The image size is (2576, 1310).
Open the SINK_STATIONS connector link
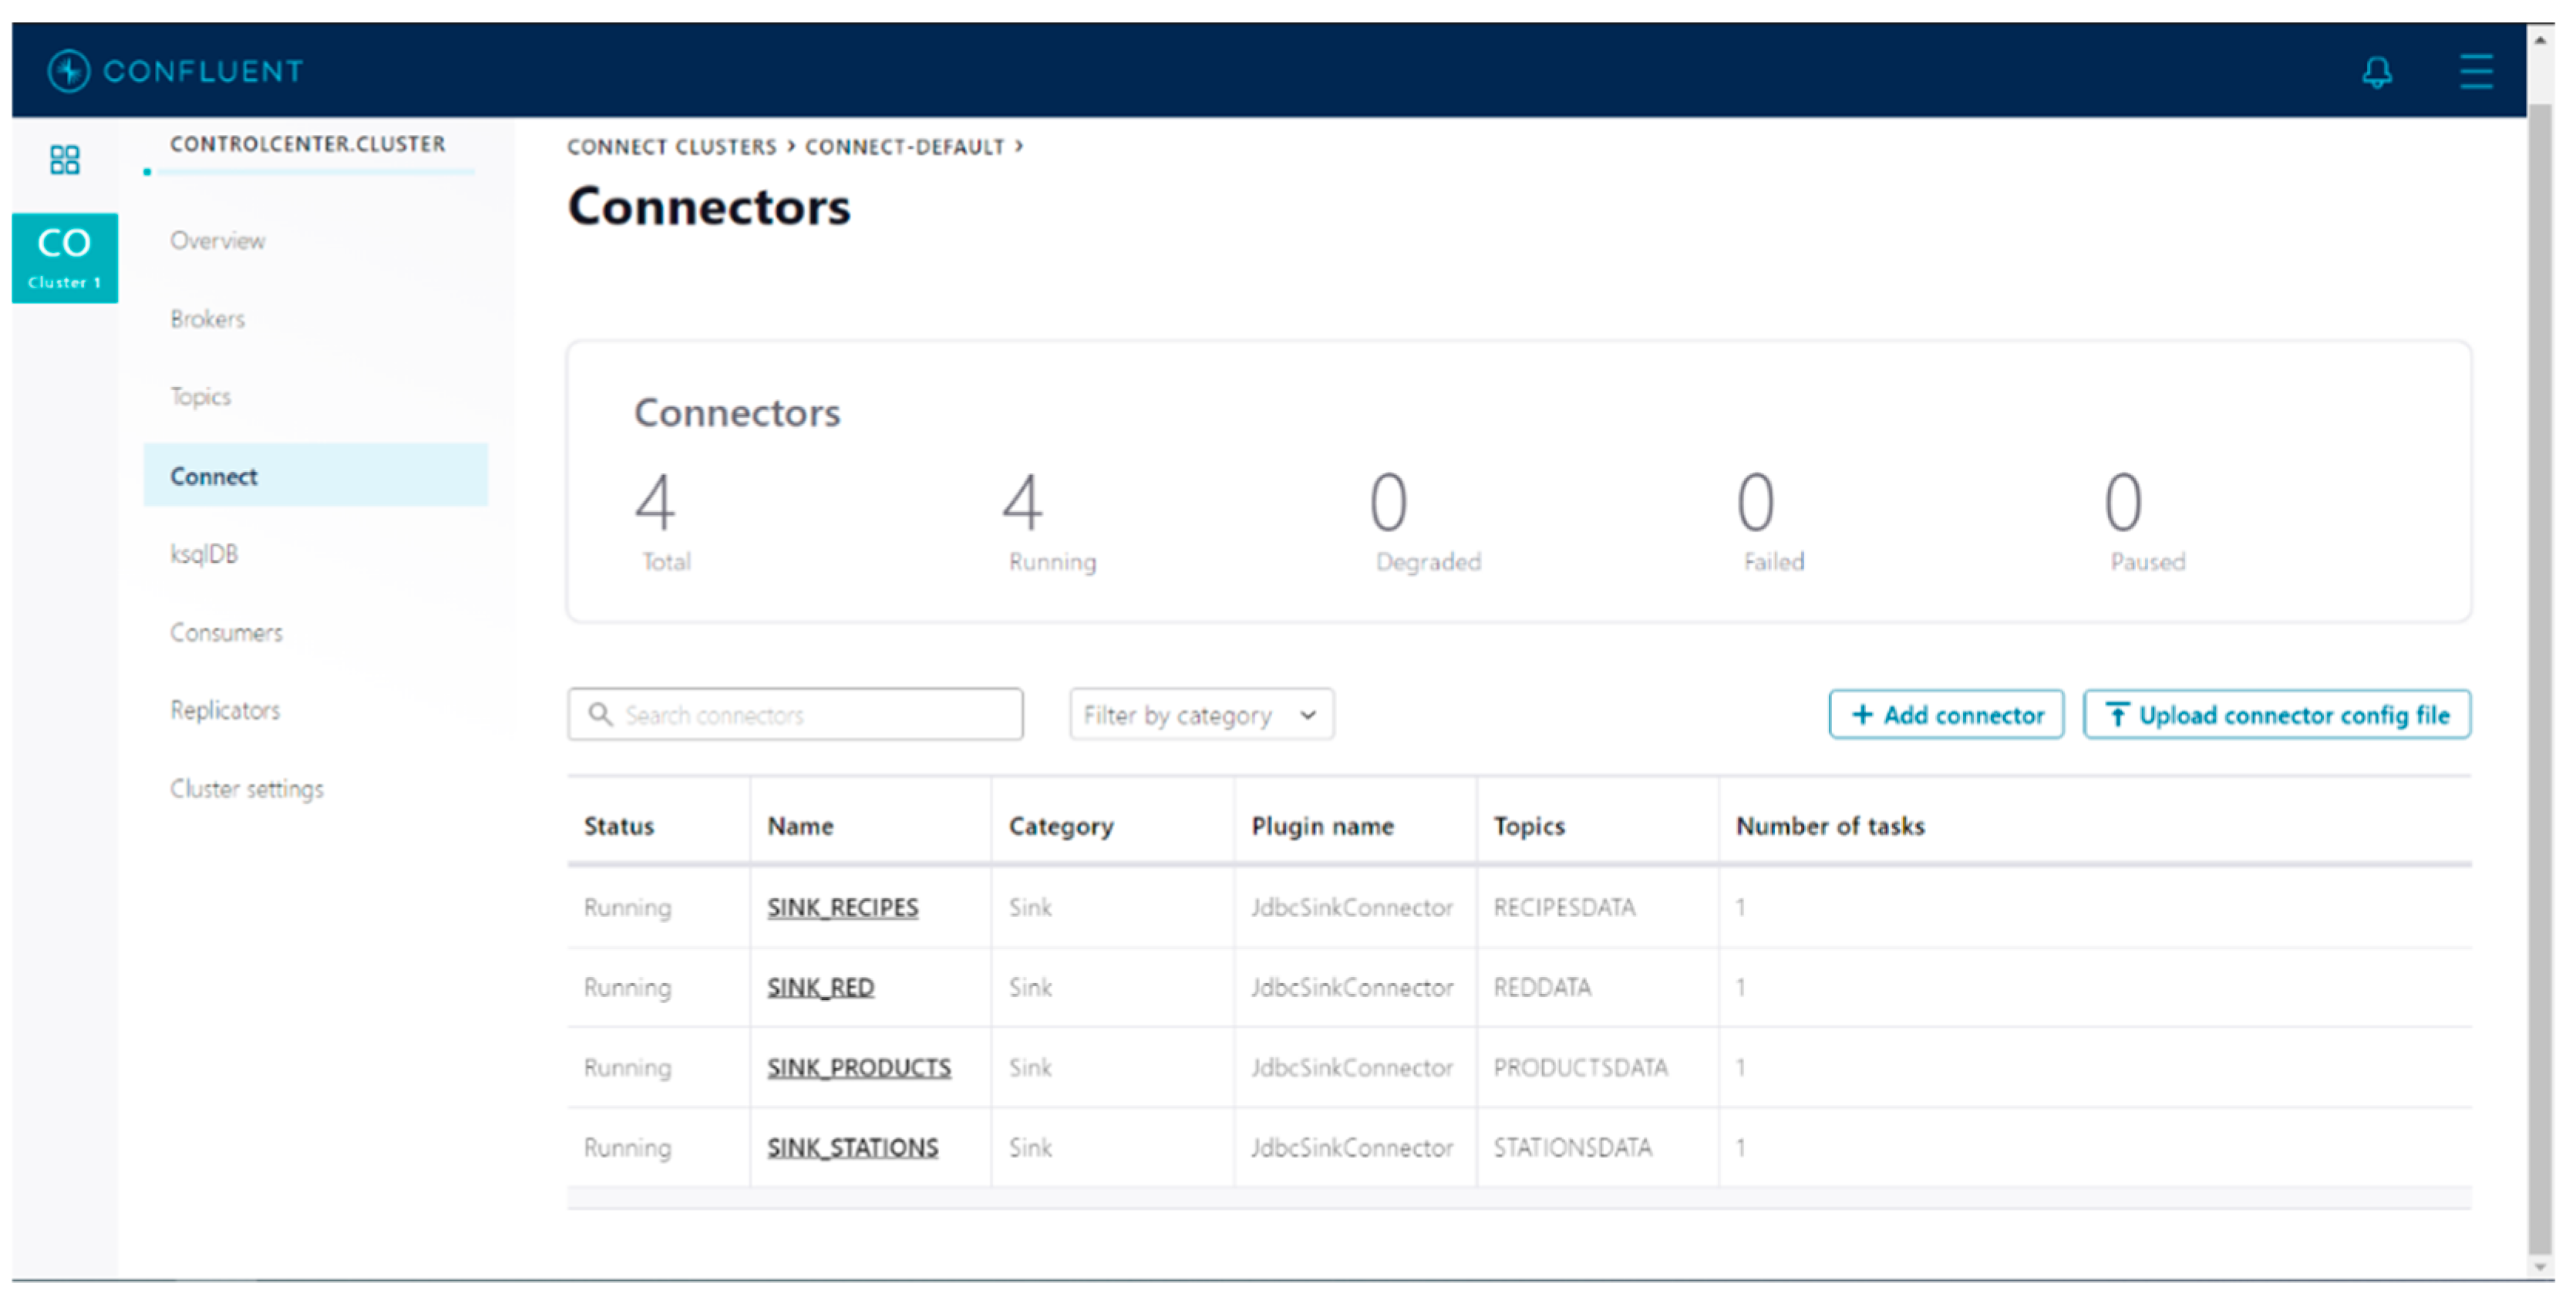pos(852,1148)
